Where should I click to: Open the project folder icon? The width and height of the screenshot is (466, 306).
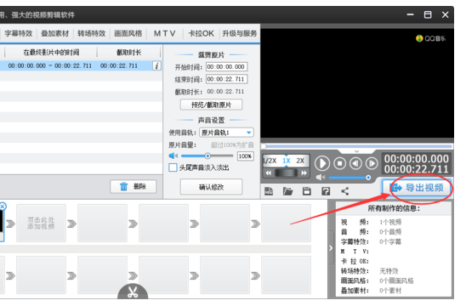pyautogui.click(x=287, y=191)
